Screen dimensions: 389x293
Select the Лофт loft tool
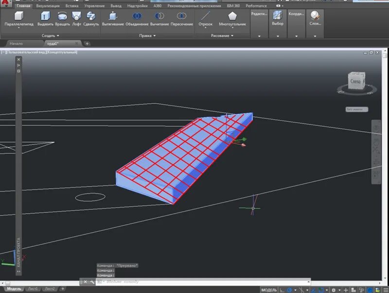(x=76, y=18)
